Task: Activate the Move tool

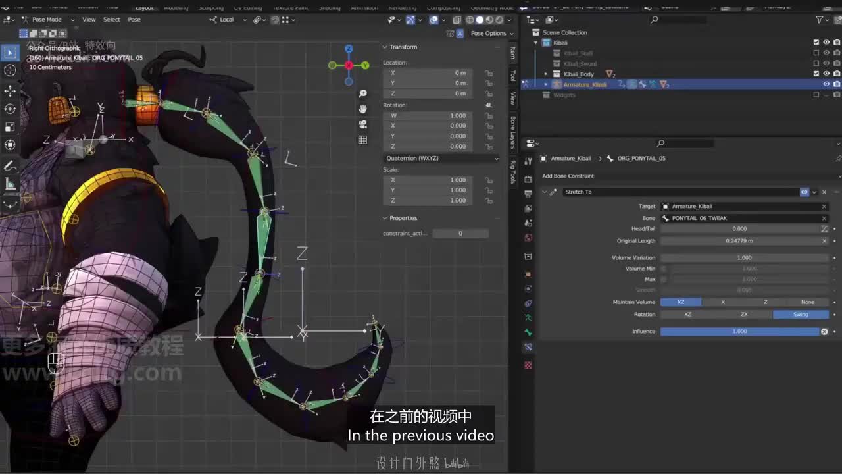Action: (10, 90)
